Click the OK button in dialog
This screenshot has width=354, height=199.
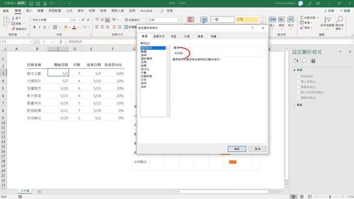tap(237, 149)
